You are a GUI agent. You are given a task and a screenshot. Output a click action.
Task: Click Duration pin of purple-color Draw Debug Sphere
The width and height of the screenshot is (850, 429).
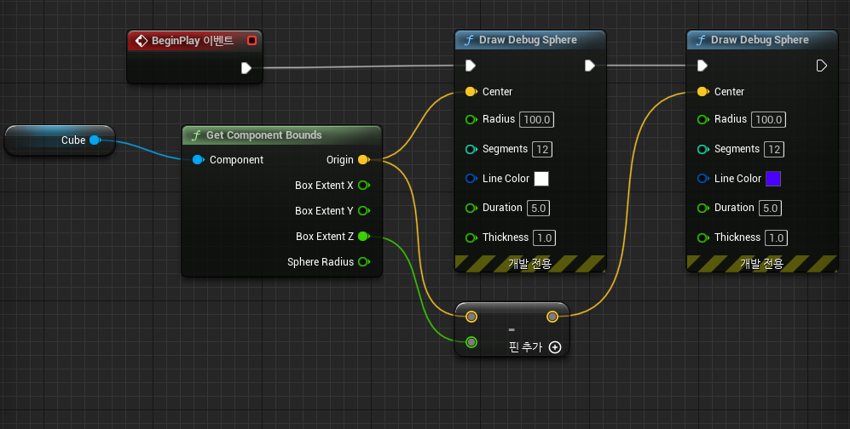point(703,208)
